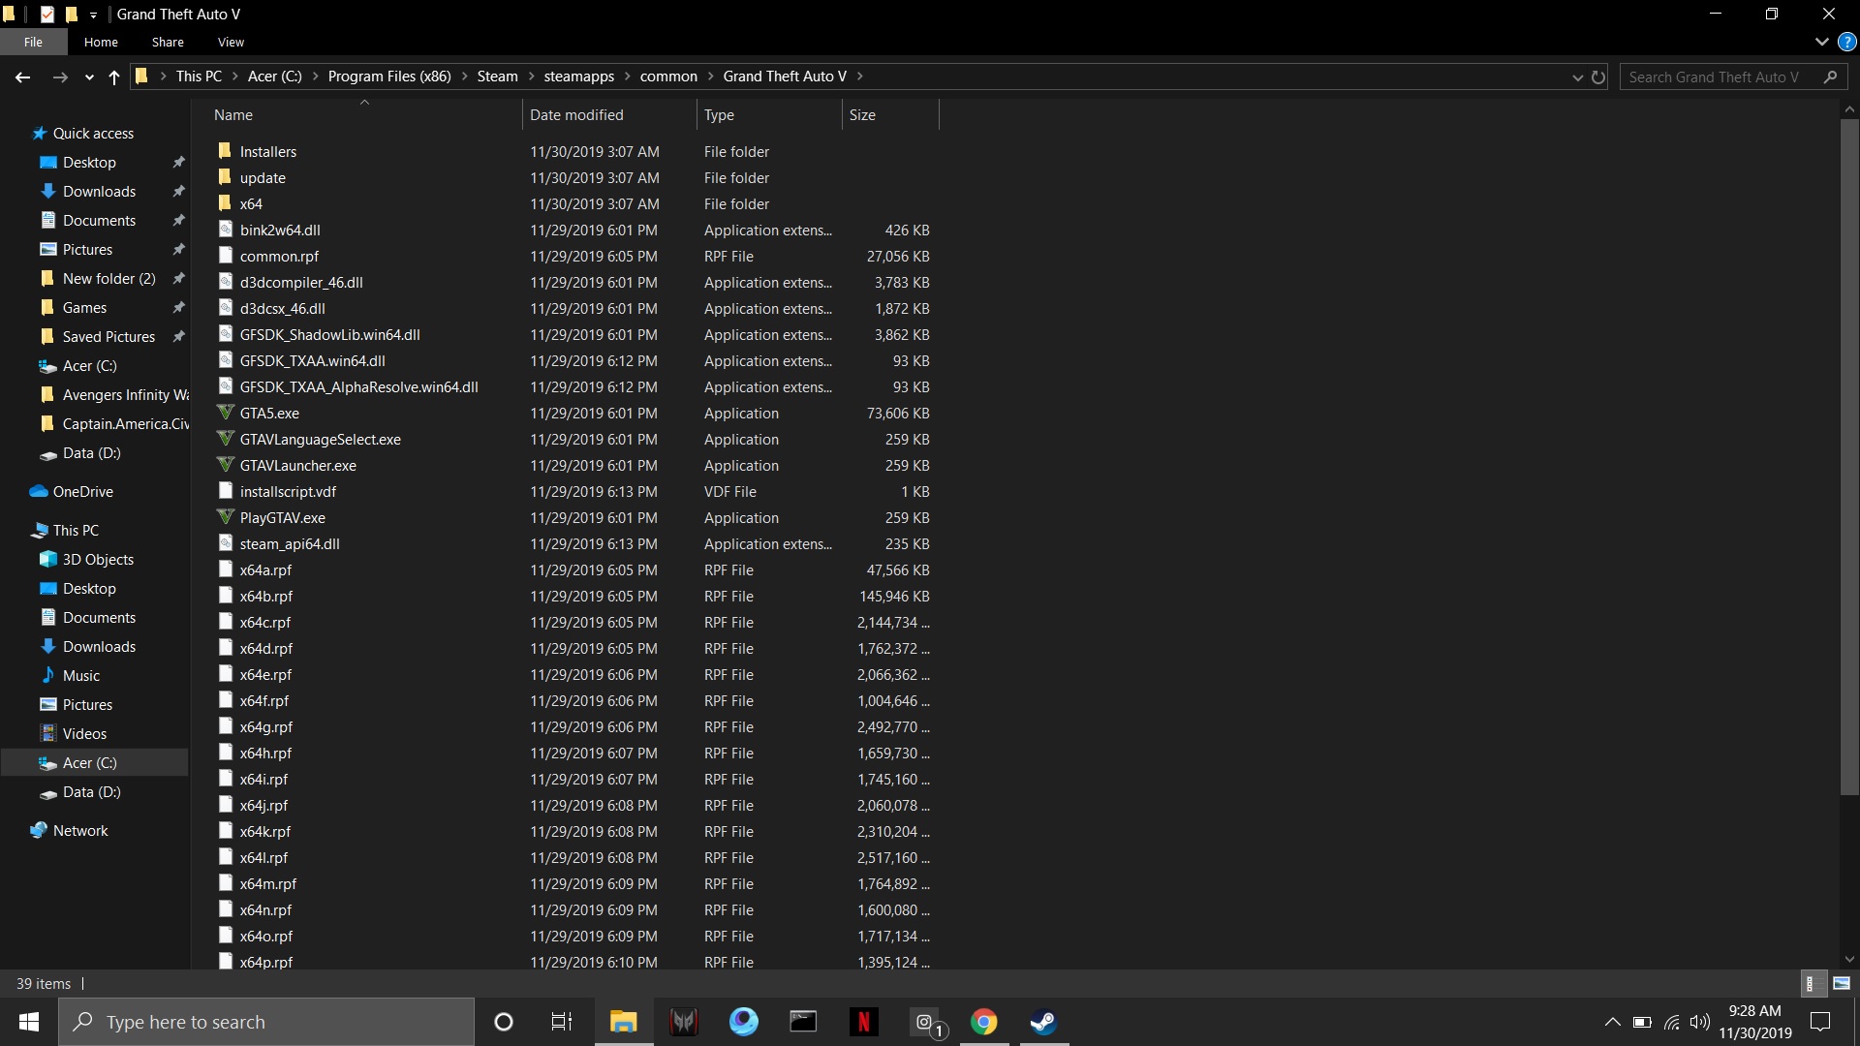Click the GTA5.exe application icon
Screen dimensions: 1860x1046
pyautogui.click(x=225, y=413)
